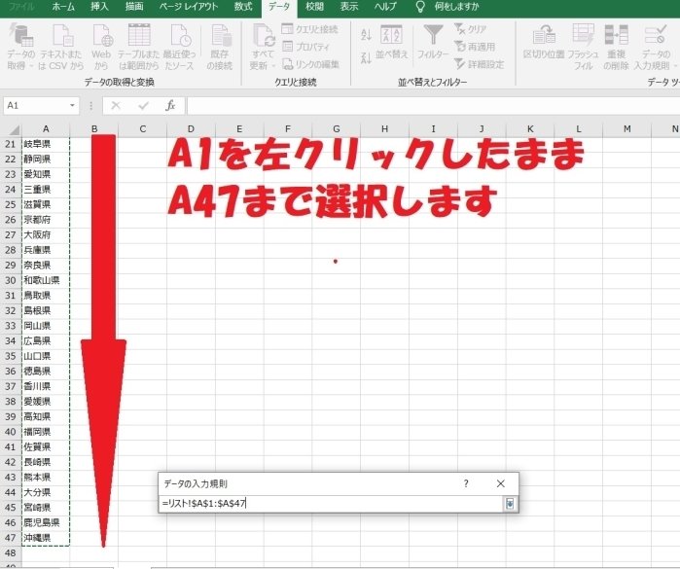Click the dialog's expand range button
Screen dimensions: 680x569
click(x=510, y=504)
